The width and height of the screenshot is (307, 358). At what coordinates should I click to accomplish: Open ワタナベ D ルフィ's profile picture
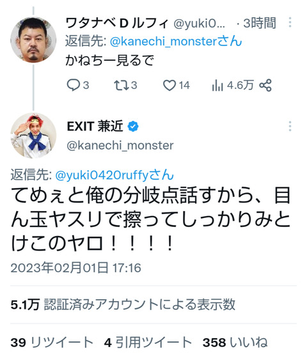click(33, 40)
